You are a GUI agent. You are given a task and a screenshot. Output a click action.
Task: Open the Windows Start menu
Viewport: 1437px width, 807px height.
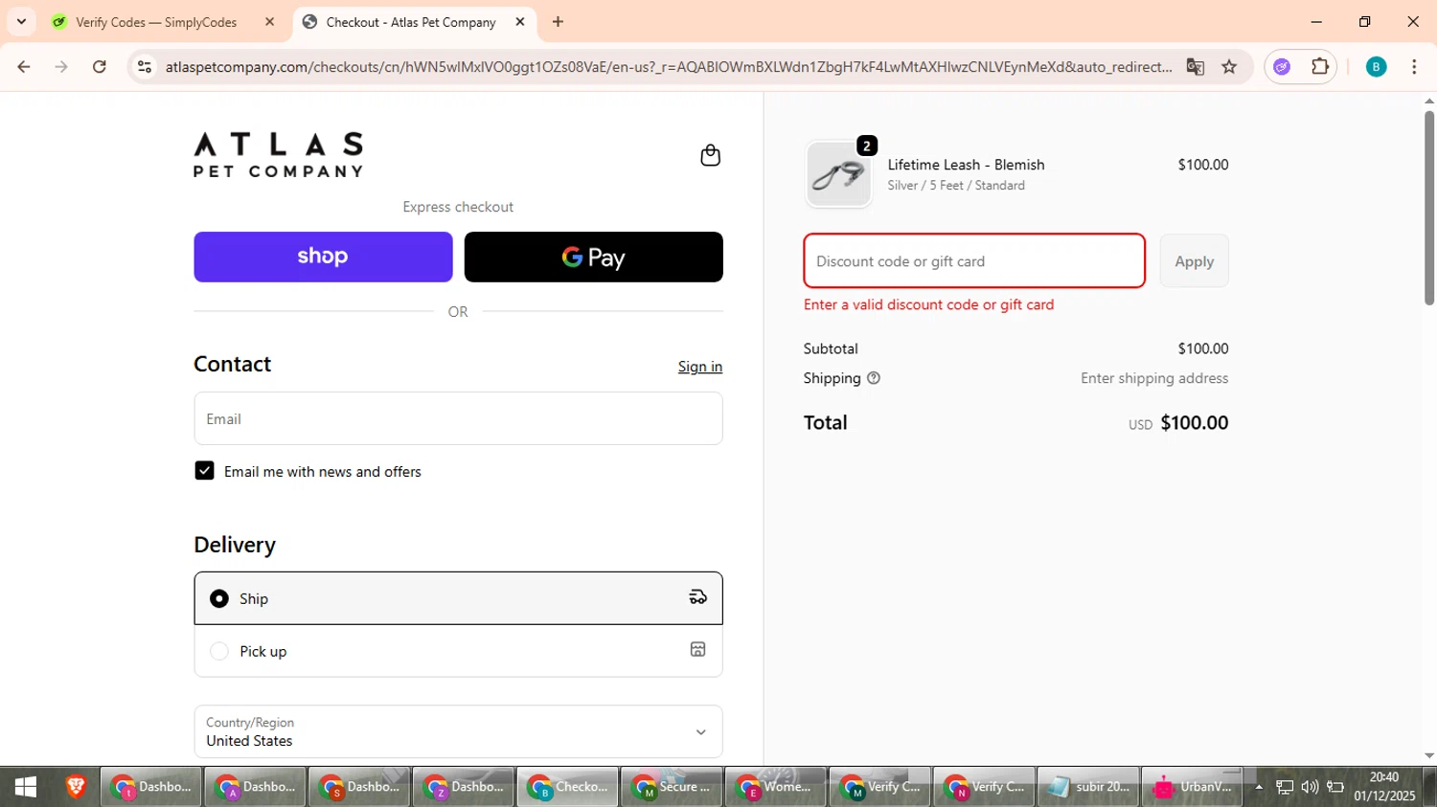coord(26,787)
